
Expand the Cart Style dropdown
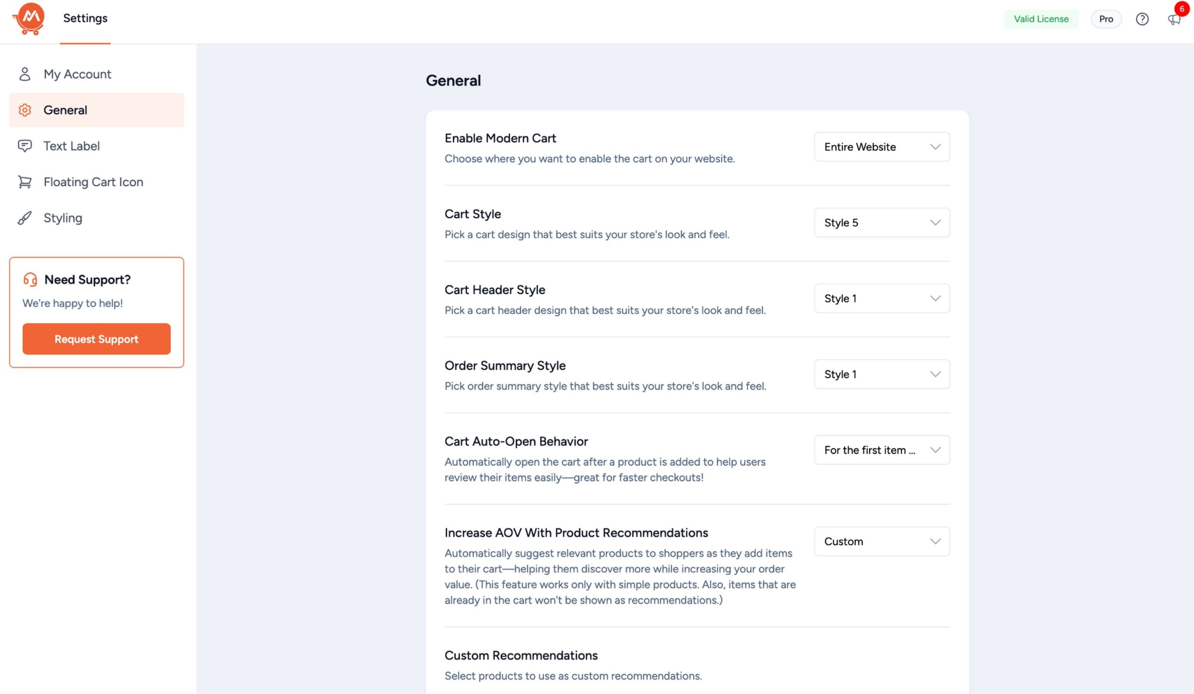[x=882, y=222]
